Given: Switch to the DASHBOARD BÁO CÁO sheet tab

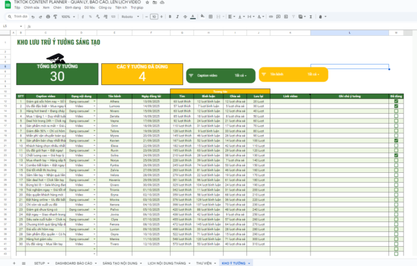Looking at the screenshot, I should [x=75, y=263].
